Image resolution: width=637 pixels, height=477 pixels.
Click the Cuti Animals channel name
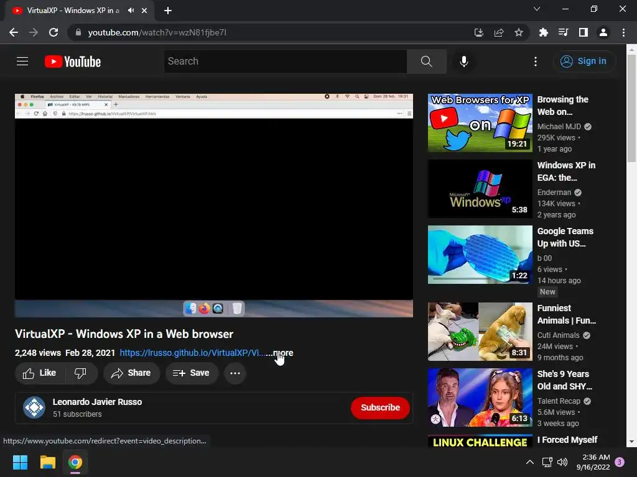coord(558,335)
